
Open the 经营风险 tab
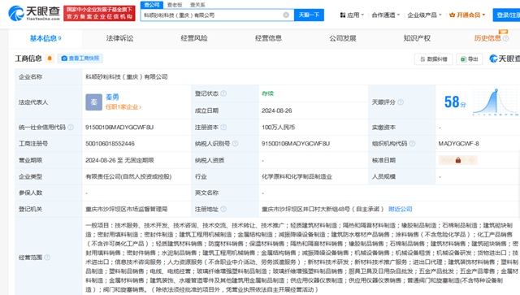194,38
